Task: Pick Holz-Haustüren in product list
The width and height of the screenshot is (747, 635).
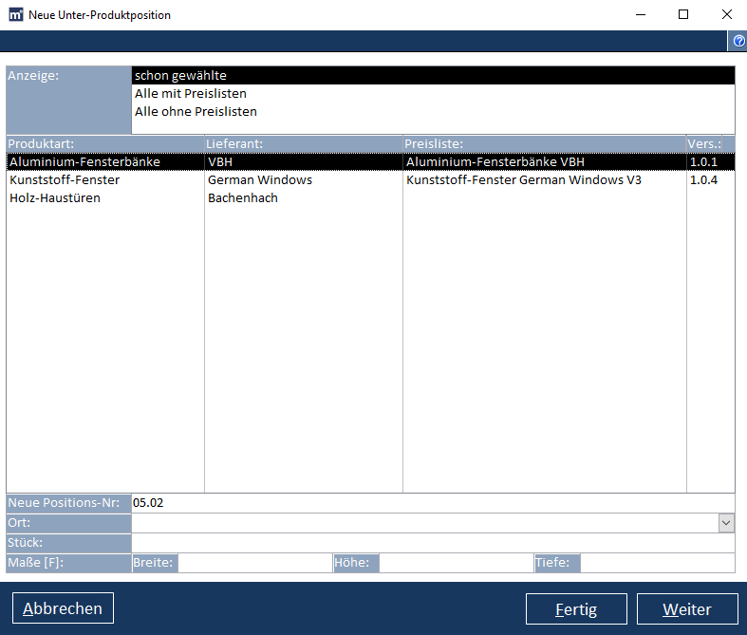Action: (x=55, y=198)
